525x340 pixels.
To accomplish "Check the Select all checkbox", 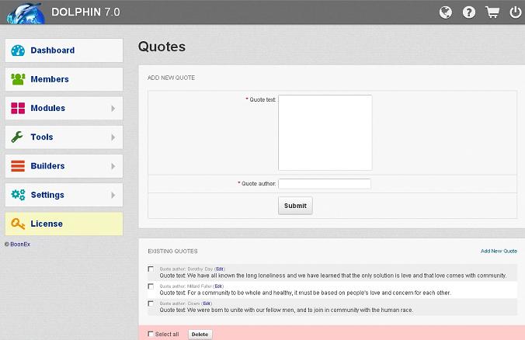I will (x=151, y=334).
